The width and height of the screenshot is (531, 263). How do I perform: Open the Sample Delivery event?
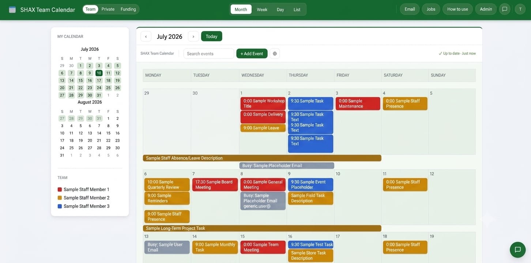[x=263, y=117]
